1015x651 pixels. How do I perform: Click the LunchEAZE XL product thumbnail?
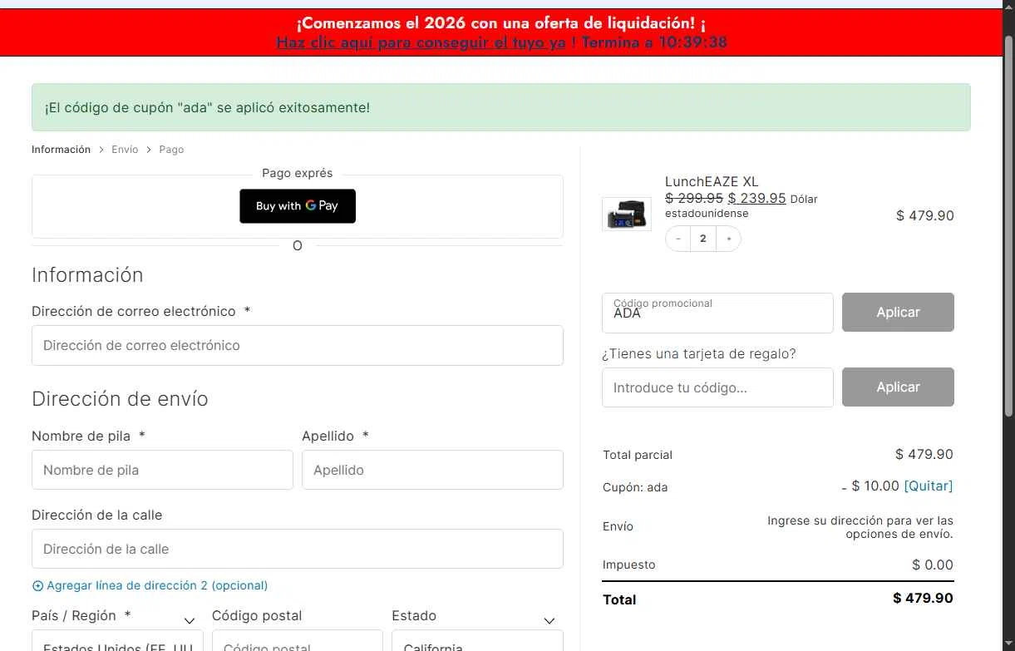click(627, 214)
